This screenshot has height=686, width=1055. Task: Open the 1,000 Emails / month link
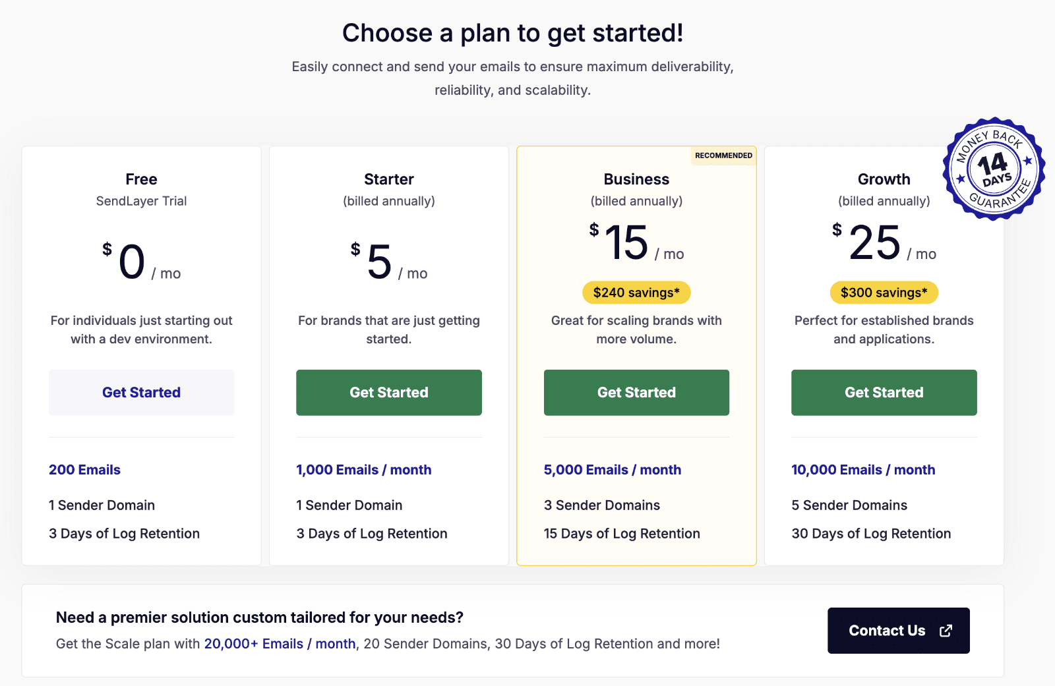pos(364,470)
